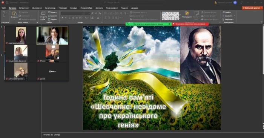Toggle Align Left for the paragraph
Viewport: 264px width, 138px height.
pyautogui.click(x=106, y=18)
